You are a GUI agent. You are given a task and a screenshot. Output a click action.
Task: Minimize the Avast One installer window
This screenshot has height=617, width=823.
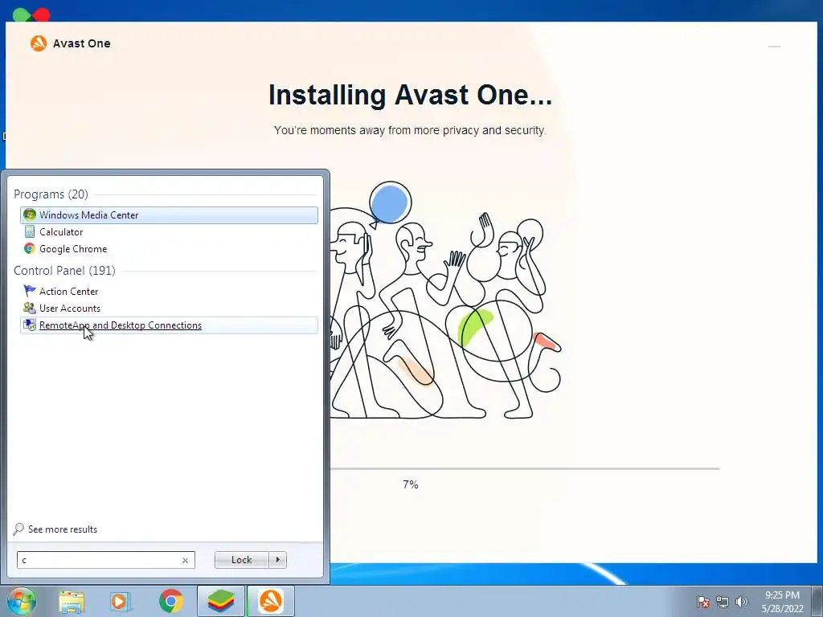point(774,47)
